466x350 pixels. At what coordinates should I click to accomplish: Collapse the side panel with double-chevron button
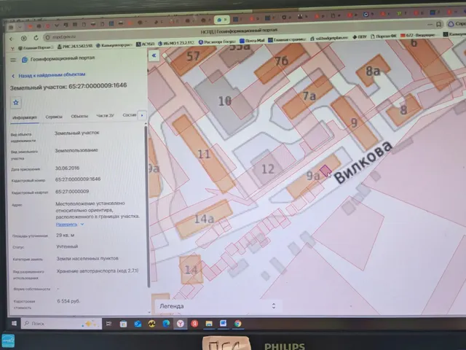(154, 55)
